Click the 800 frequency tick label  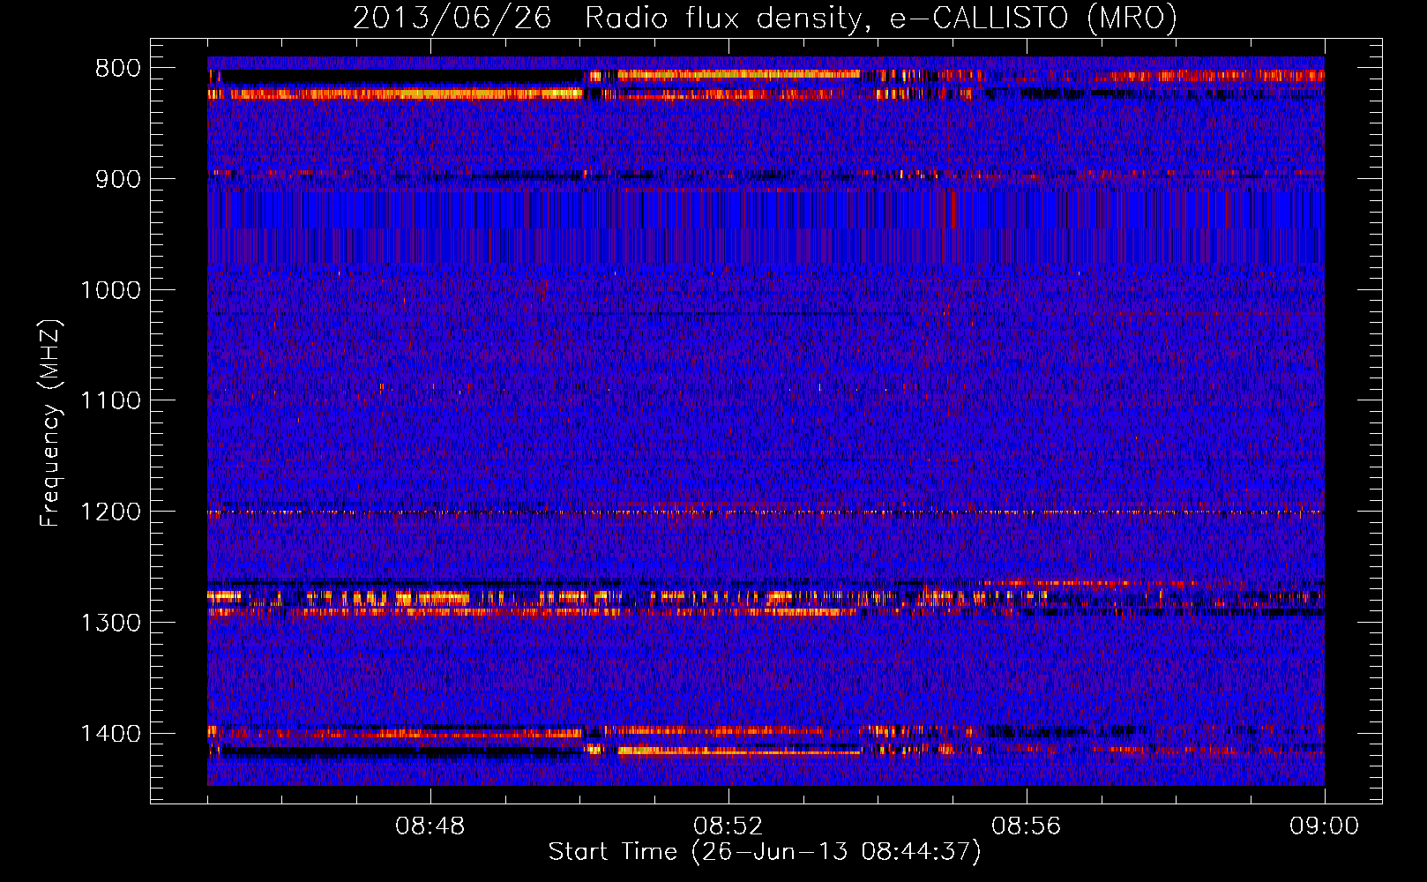click(118, 69)
